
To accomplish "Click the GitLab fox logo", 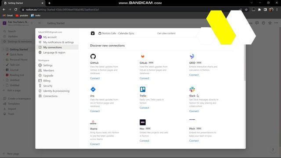I will (x=143, y=57).
